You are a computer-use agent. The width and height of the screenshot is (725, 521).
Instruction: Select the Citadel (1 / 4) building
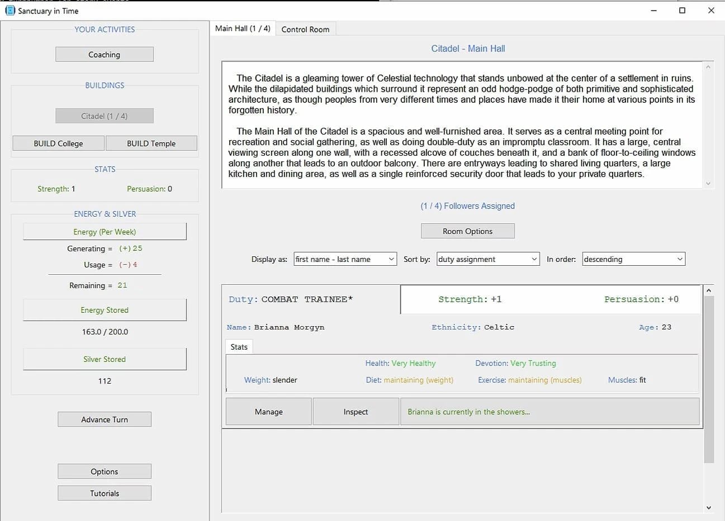pos(105,116)
